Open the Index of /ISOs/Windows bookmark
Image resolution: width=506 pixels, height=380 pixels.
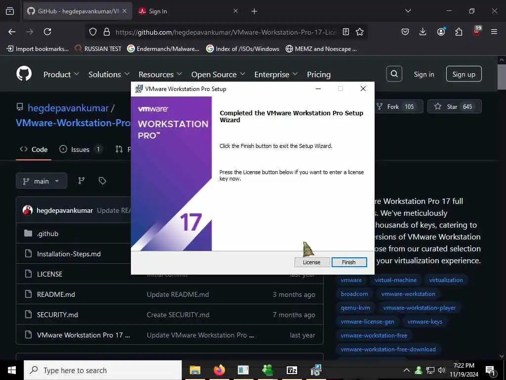[x=243, y=49]
